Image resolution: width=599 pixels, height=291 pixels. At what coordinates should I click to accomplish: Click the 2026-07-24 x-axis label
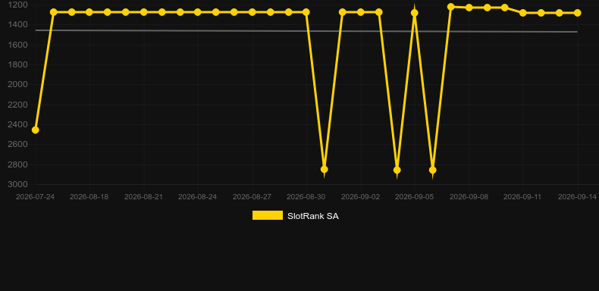(x=35, y=197)
